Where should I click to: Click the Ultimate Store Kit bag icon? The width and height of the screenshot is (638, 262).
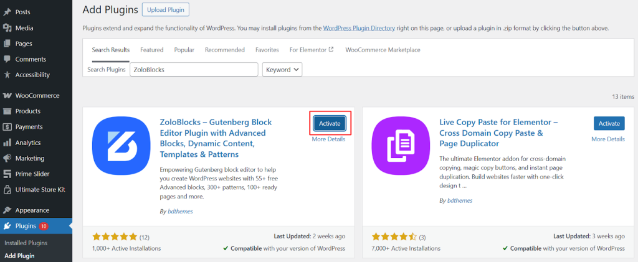pyautogui.click(x=7, y=189)
